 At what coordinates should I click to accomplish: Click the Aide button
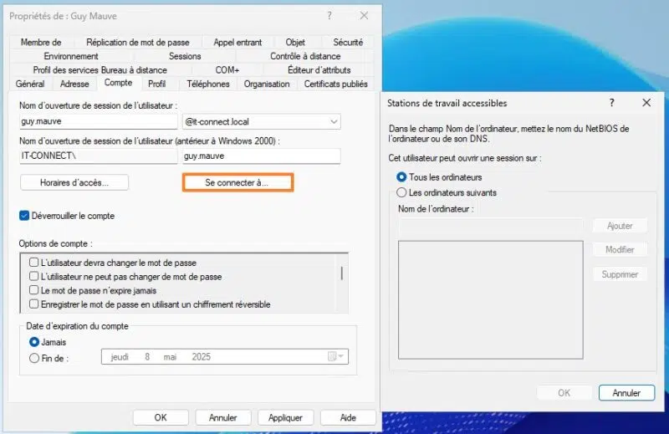click(348, 417)
